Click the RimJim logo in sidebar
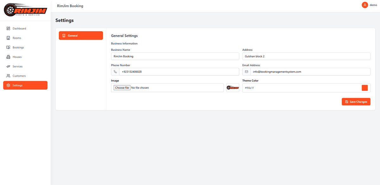 coord(25,10)
